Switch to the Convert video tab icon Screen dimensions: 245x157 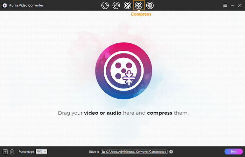click(x=105, y=5)
